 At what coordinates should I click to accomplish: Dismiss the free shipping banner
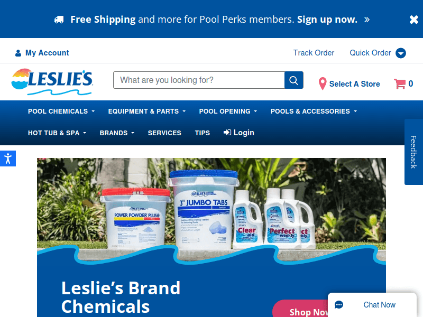(413, 20)
